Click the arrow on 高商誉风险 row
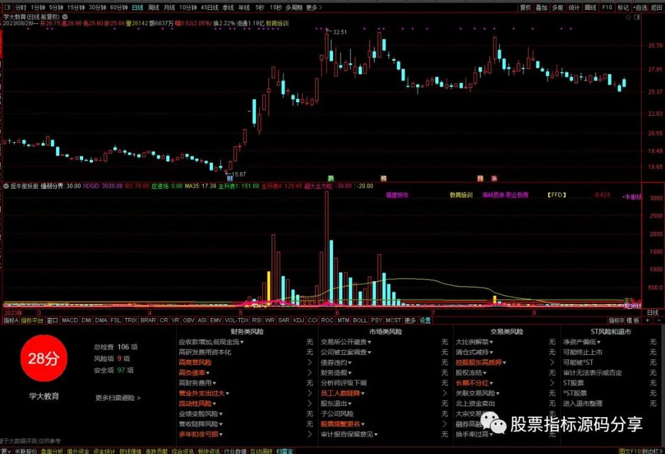665x454 pixels. click(x=310, y=363)
